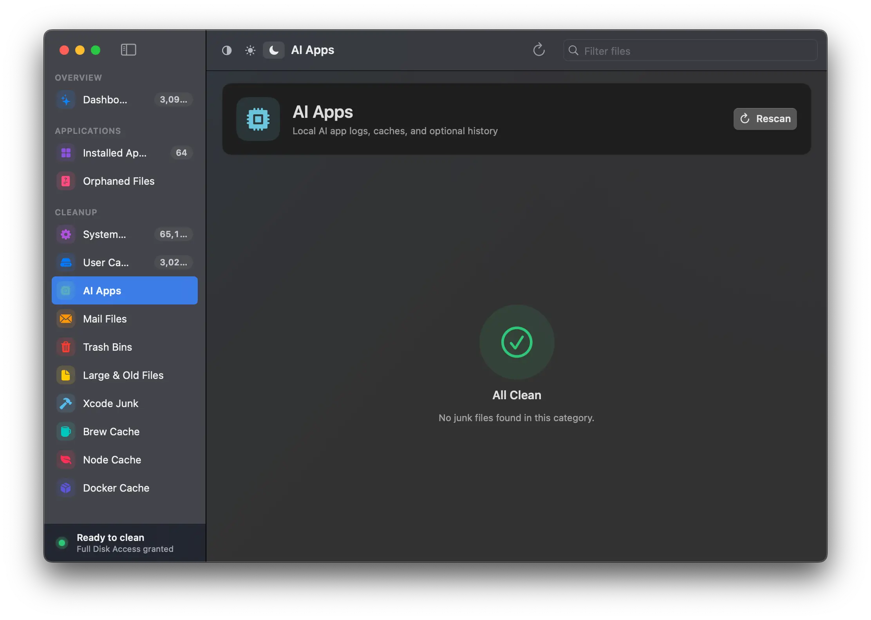Click the Orphaned Files pink icon
This screenshot has width=871, height=620.
click(66, 181)
